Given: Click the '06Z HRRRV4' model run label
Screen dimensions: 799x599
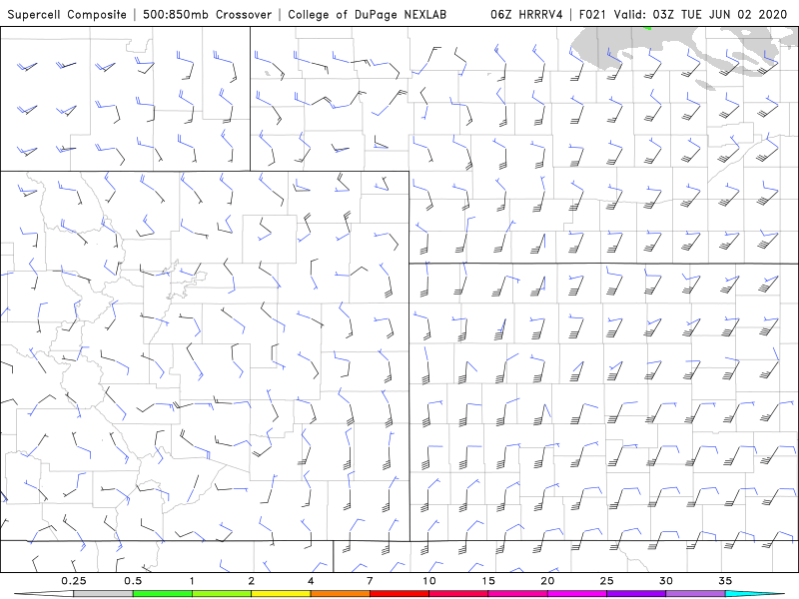Looking at the screenshot, I should tap(526, 14).
